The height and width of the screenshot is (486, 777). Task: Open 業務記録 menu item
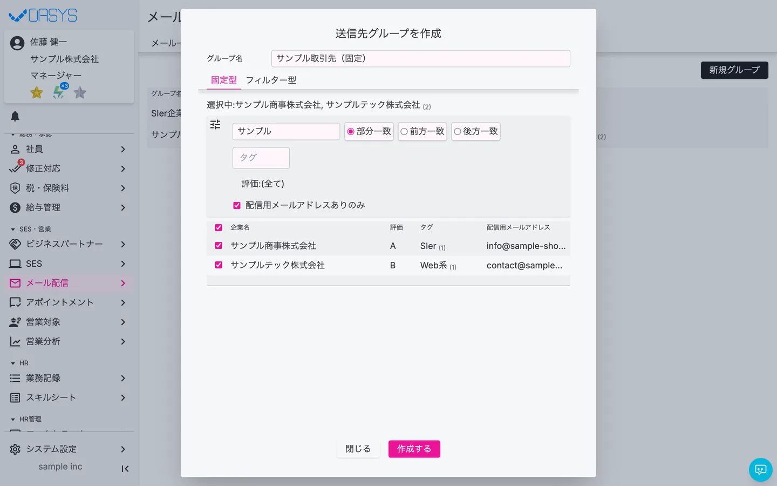(69, 378)
